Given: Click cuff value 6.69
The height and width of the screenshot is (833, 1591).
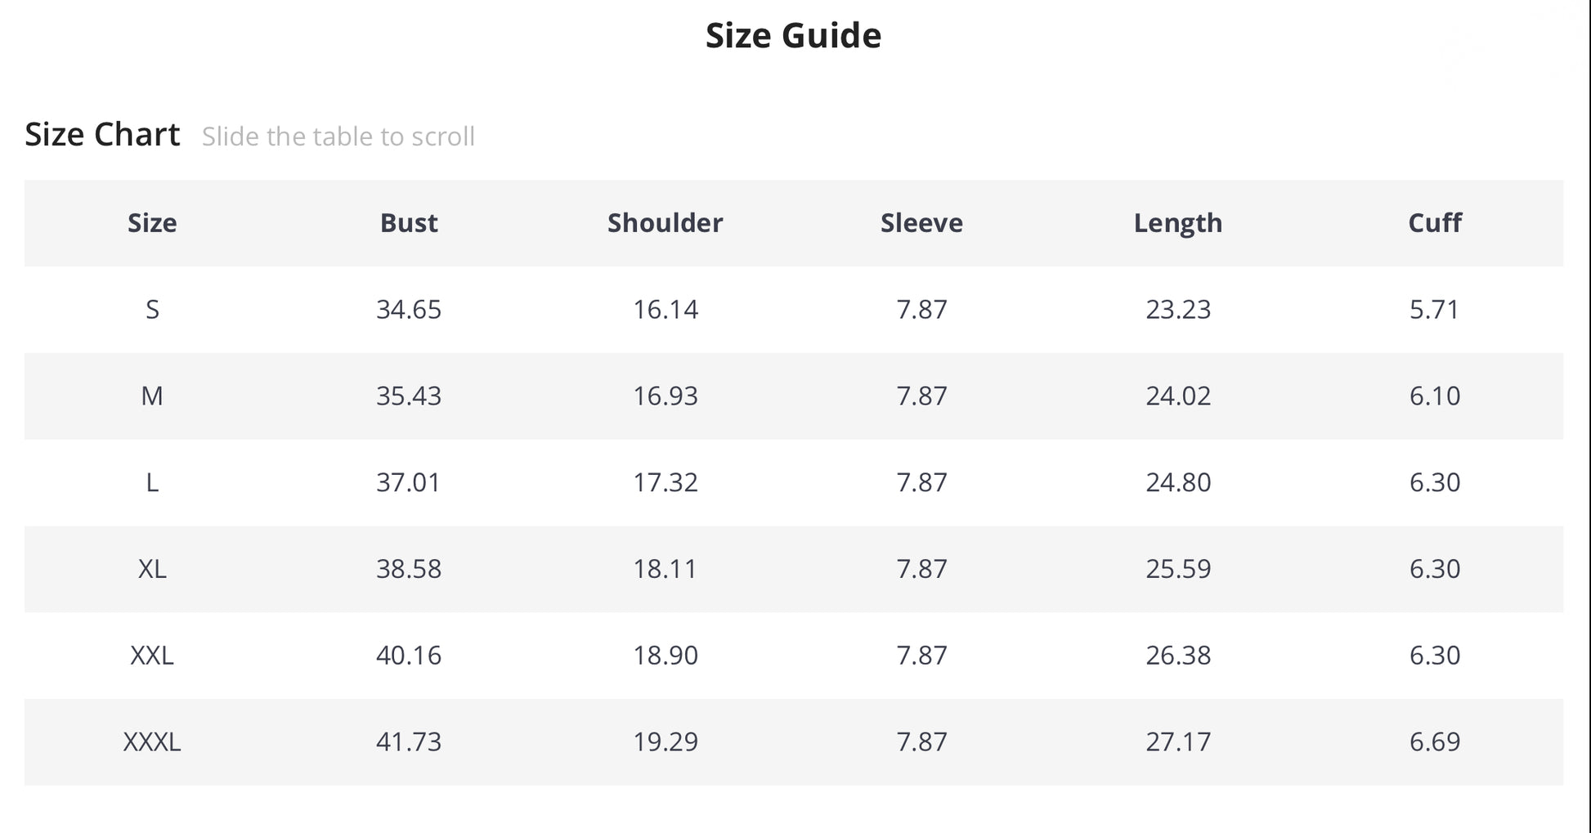Looking at the screenshot, I should pos(1434,742).
